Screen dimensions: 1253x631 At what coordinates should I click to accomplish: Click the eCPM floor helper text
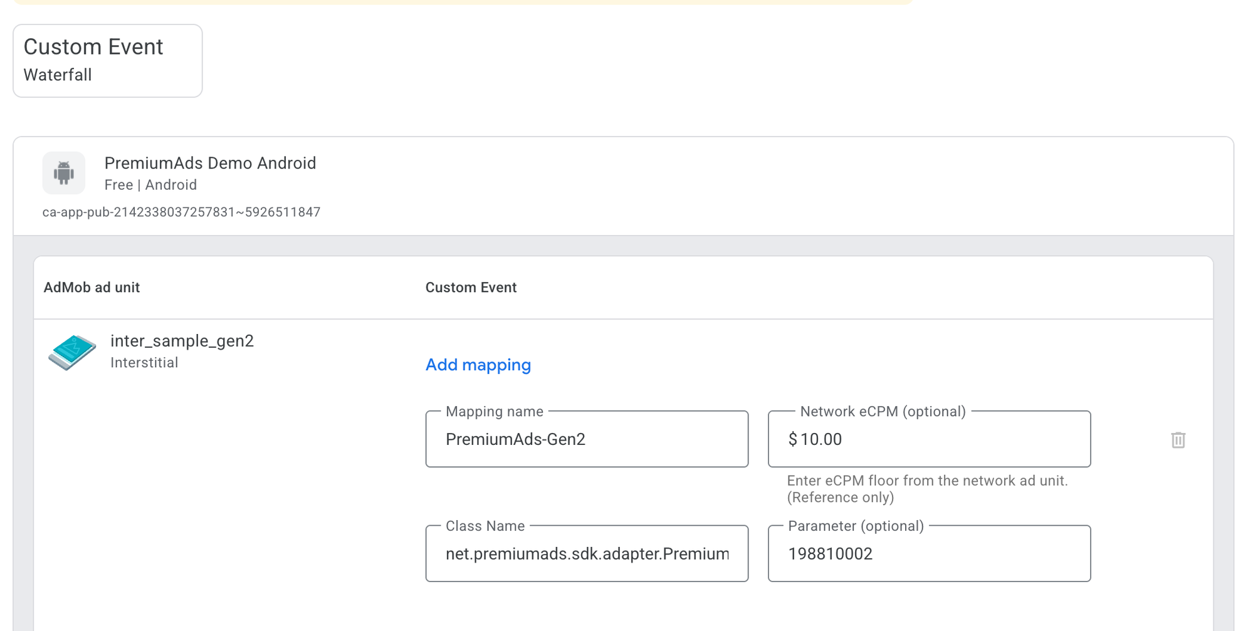[927, 489]
